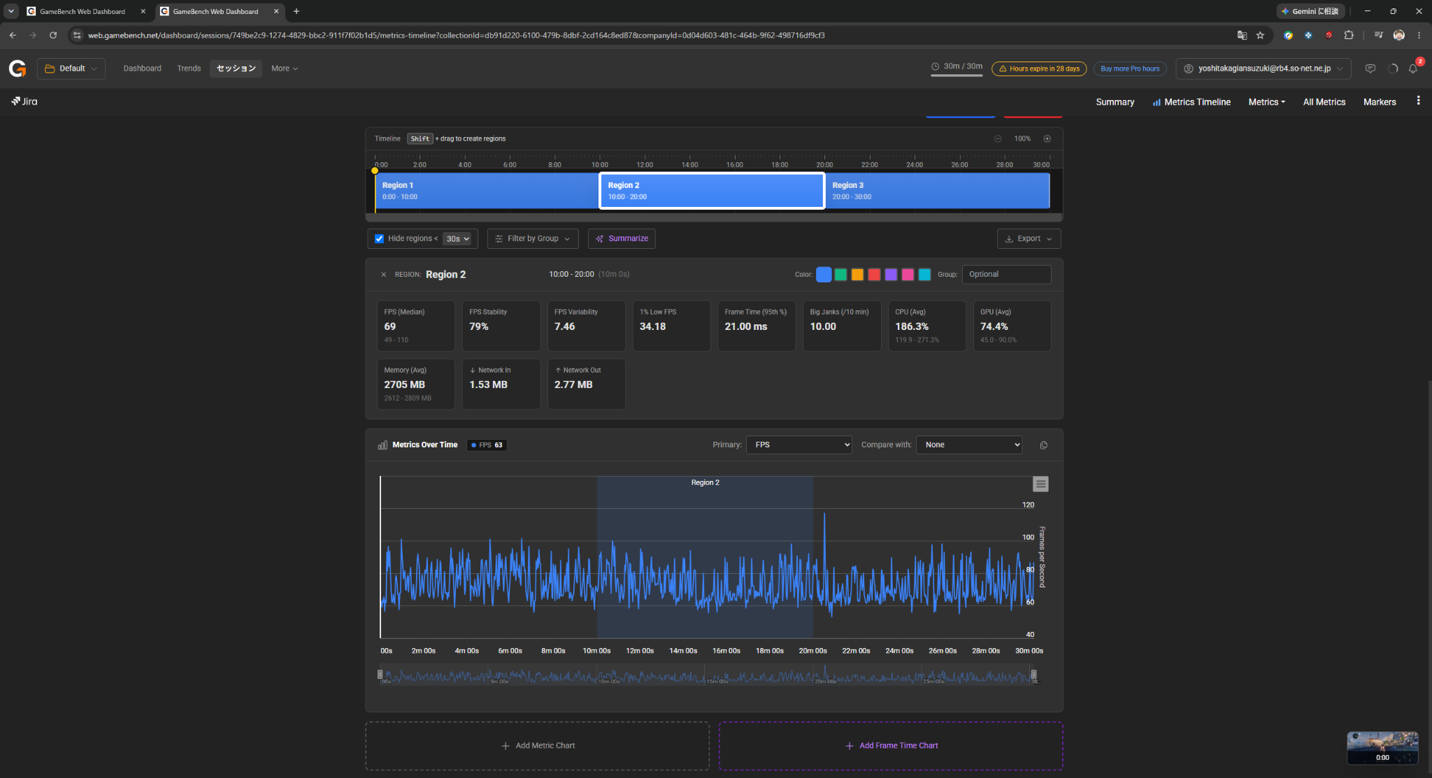Open the Primary FPS metric dropdown
This screenshot has height=778, width=1432.
click(799, 445)
